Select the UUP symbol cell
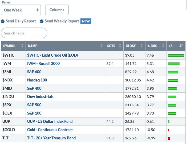Viewport: 187px width, 145px height. point(13,122)
